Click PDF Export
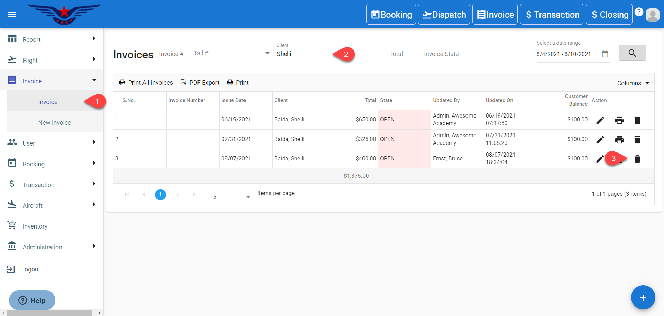 tap(200, 83)
